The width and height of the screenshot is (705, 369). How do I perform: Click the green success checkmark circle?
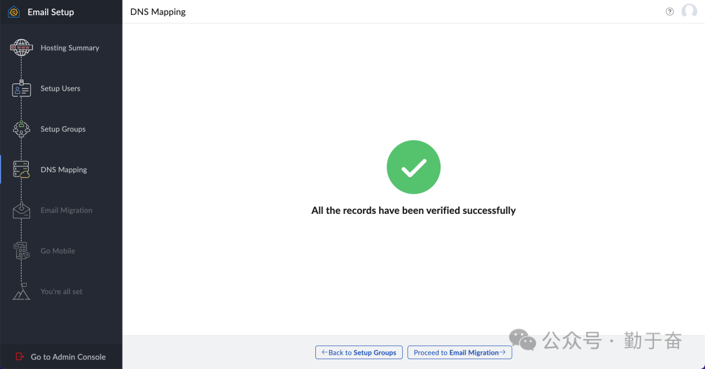click(x=413, y=168)
